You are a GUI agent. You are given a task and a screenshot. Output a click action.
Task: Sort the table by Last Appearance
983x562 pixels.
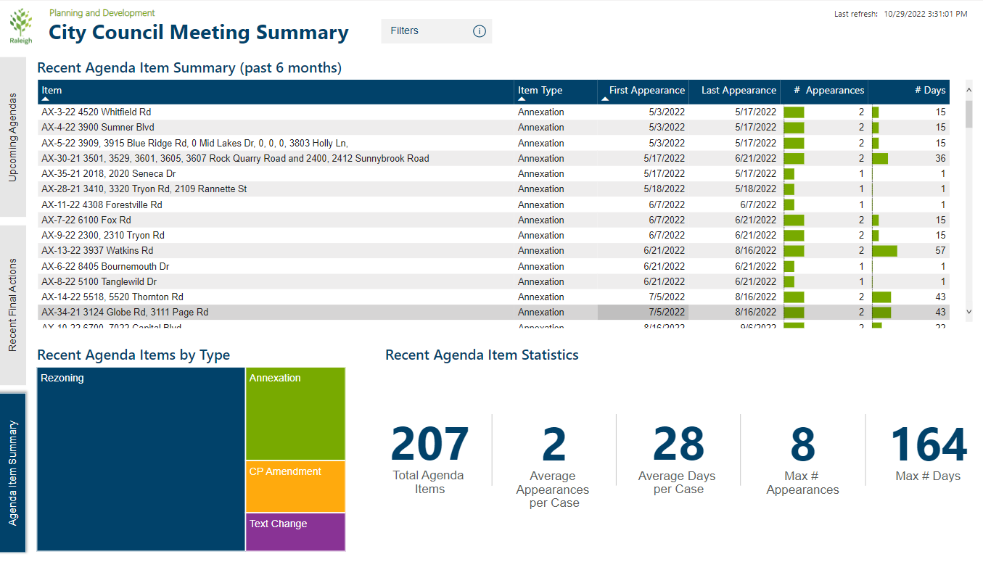coord(738,90)
